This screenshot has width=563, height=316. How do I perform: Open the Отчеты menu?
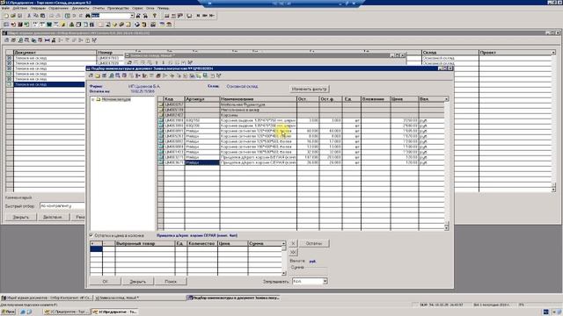click(98, 8)
